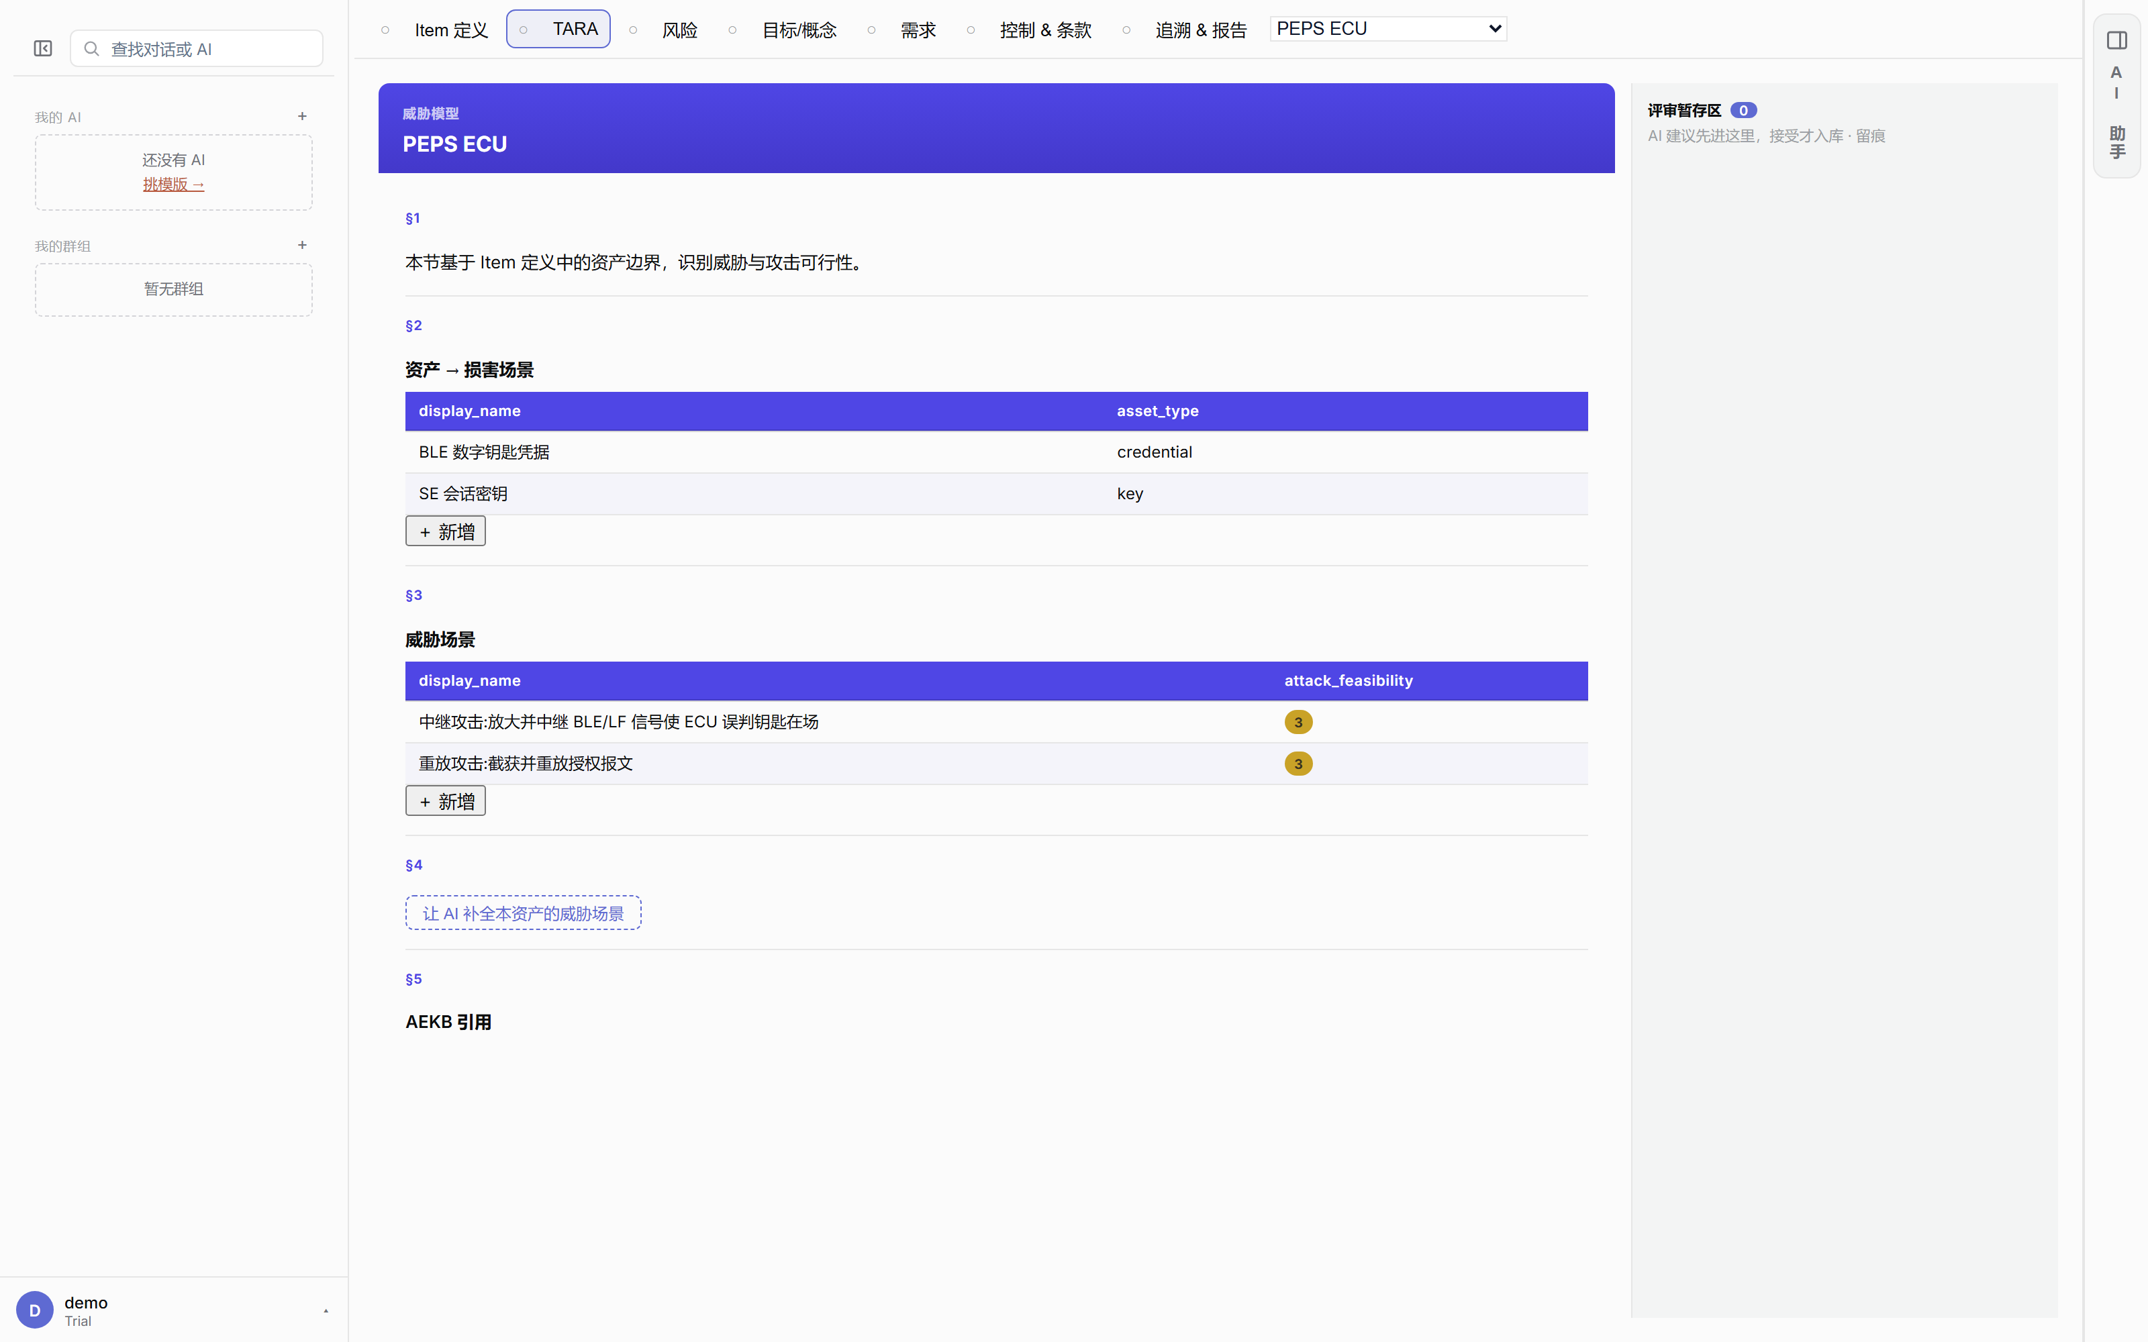Image resolution: width=2148 pixels, height=1342 pixels.
Task: Search in the 查找对话或 AI field
Action: point(196,49)
